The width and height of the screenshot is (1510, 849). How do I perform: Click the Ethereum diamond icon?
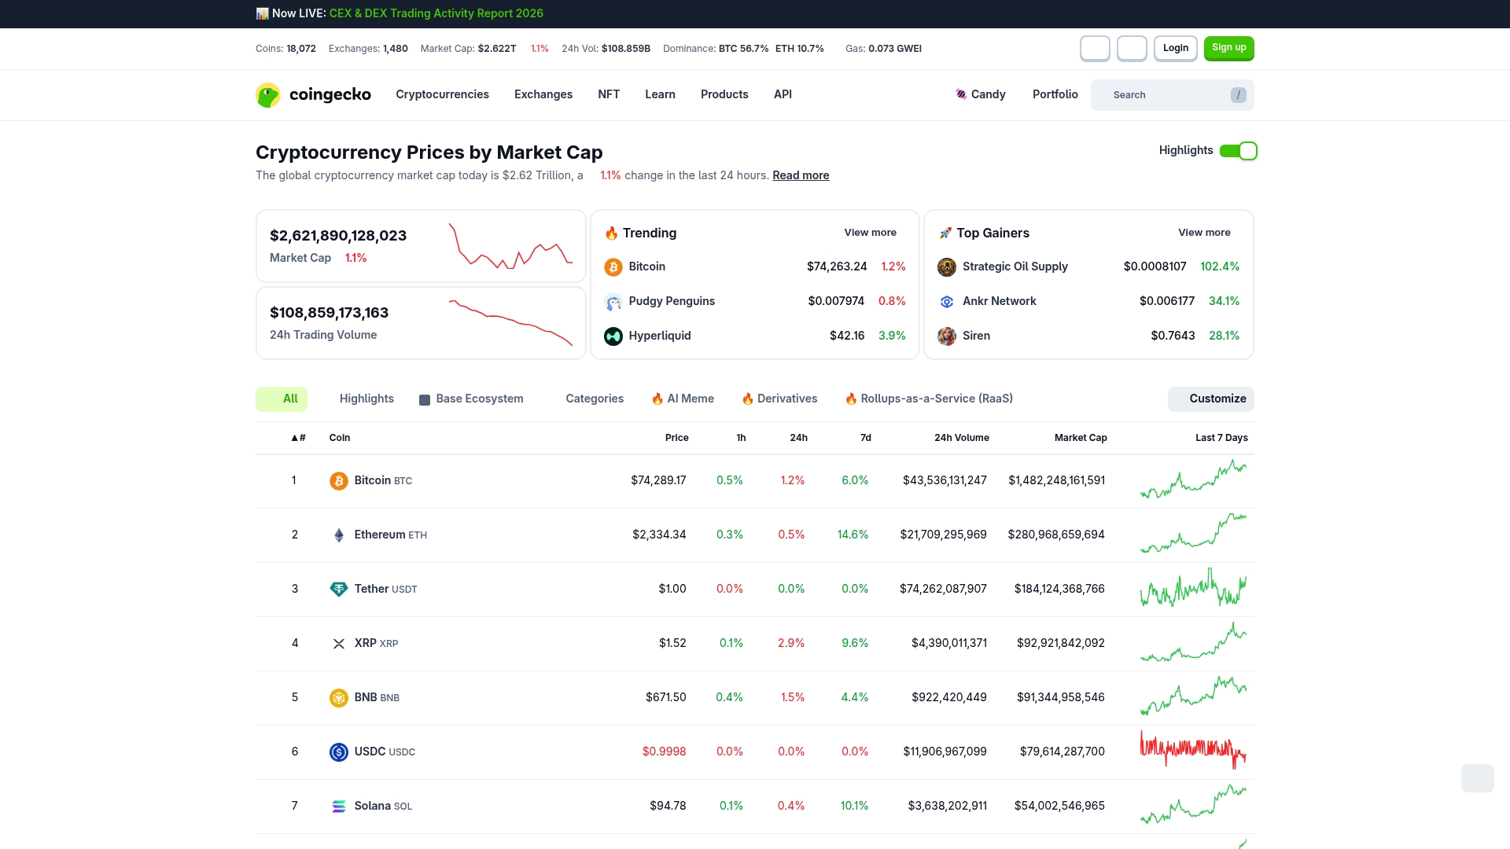(x=339, y=535)
